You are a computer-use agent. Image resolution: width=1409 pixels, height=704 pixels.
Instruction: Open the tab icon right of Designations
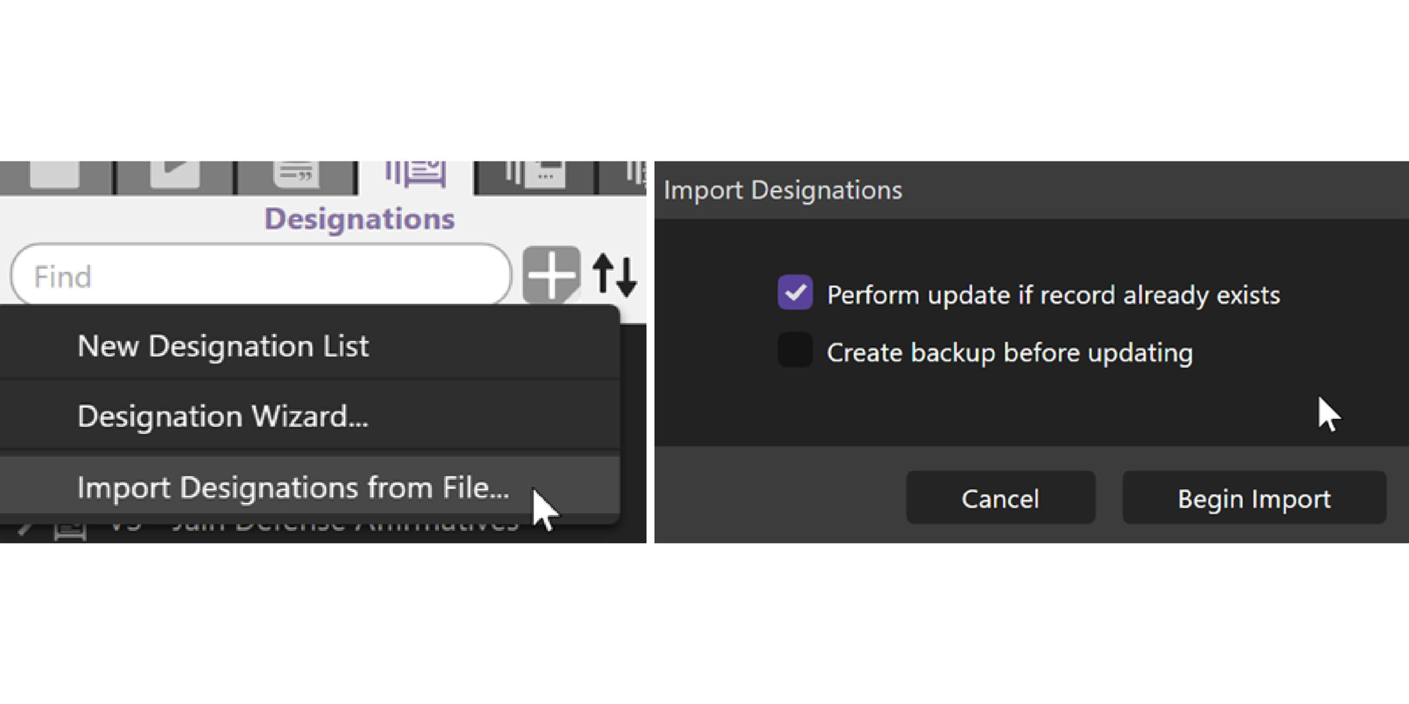point(535,175)
